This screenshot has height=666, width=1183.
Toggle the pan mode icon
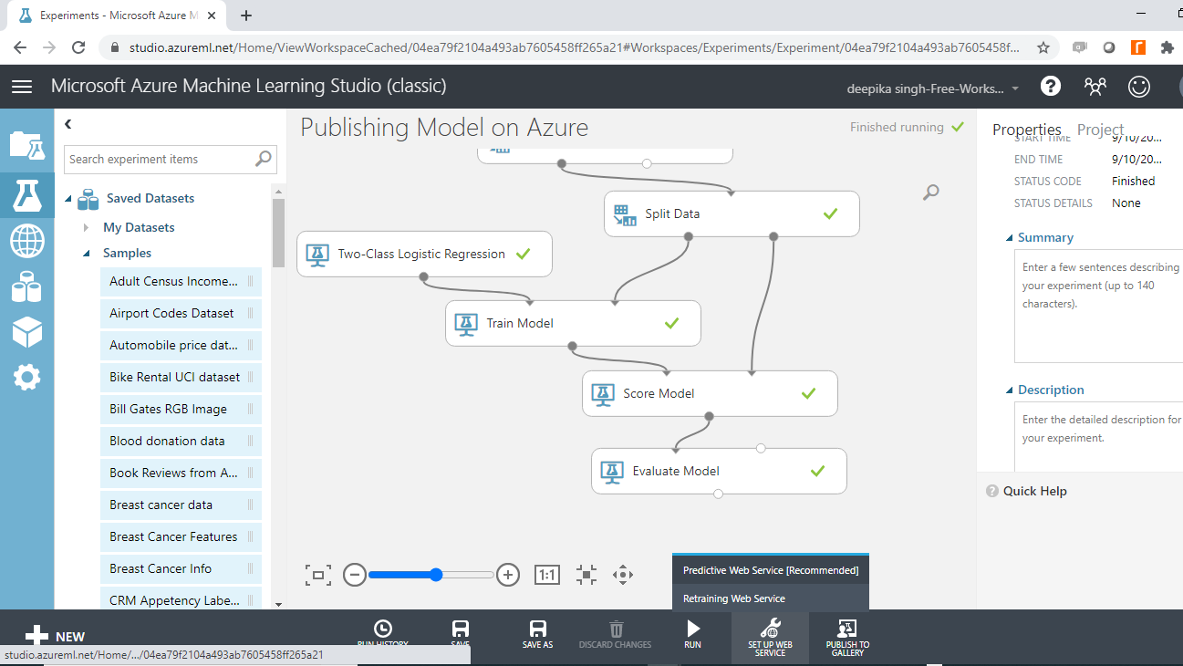pos(623,575)
